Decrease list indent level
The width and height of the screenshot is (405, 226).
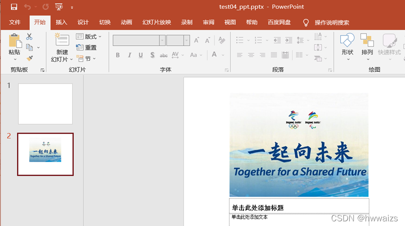pos(277,40)
